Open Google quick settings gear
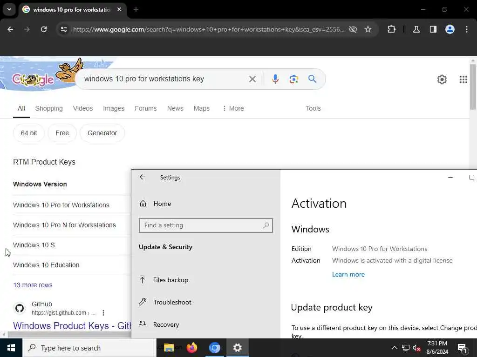477x357 pixels. point(442,79)
